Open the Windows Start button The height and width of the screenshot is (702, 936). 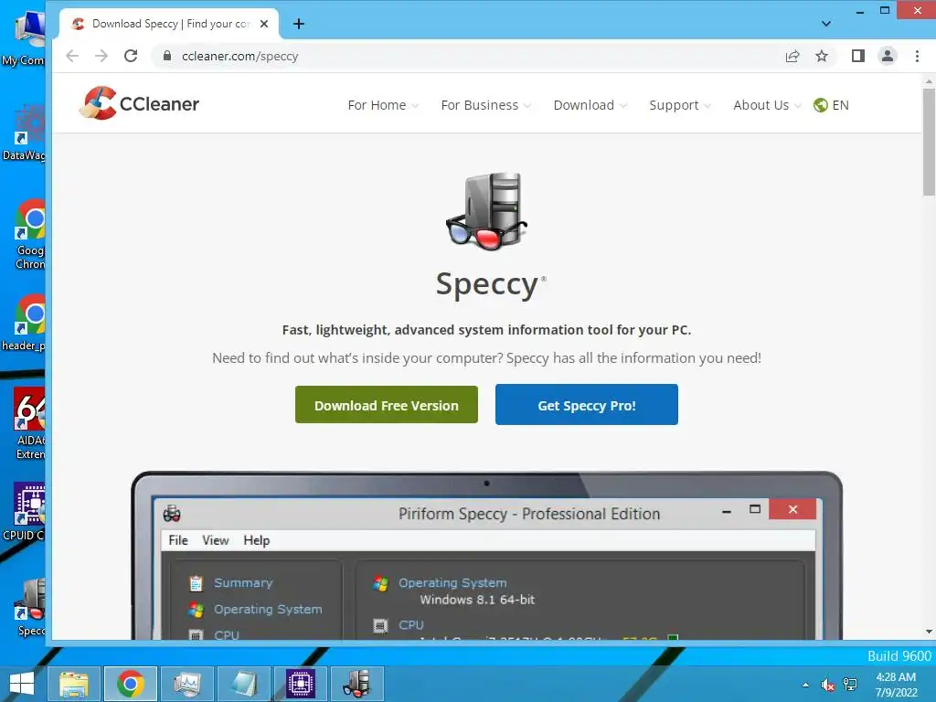[x=22, y=684]
